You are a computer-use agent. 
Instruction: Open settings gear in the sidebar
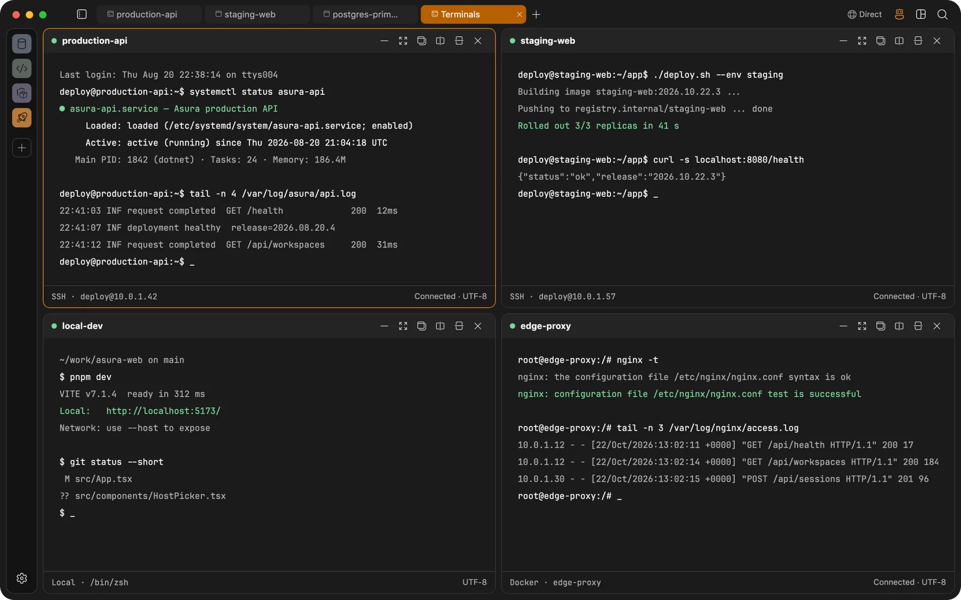tap(22, 578)
